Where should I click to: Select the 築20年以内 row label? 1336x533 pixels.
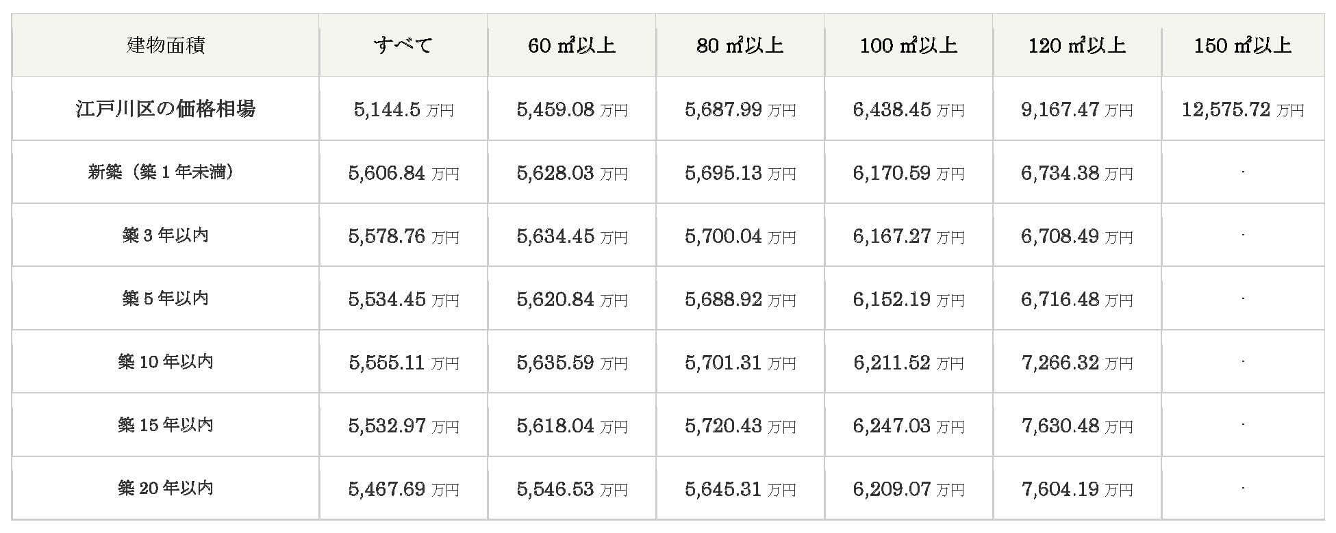tap(165, 488)
